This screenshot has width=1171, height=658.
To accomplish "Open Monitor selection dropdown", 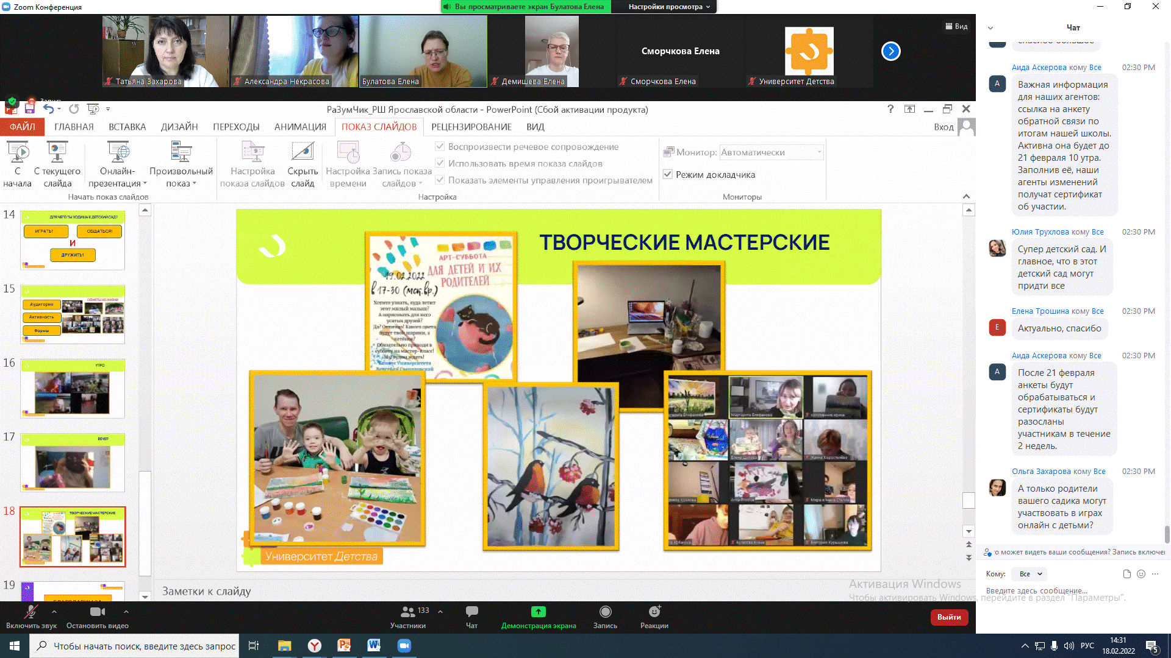I will 772,152.
